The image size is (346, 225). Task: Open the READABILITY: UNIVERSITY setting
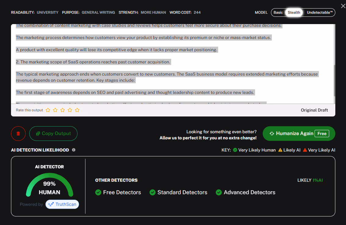pyautogui.click(x=47, y=12)
